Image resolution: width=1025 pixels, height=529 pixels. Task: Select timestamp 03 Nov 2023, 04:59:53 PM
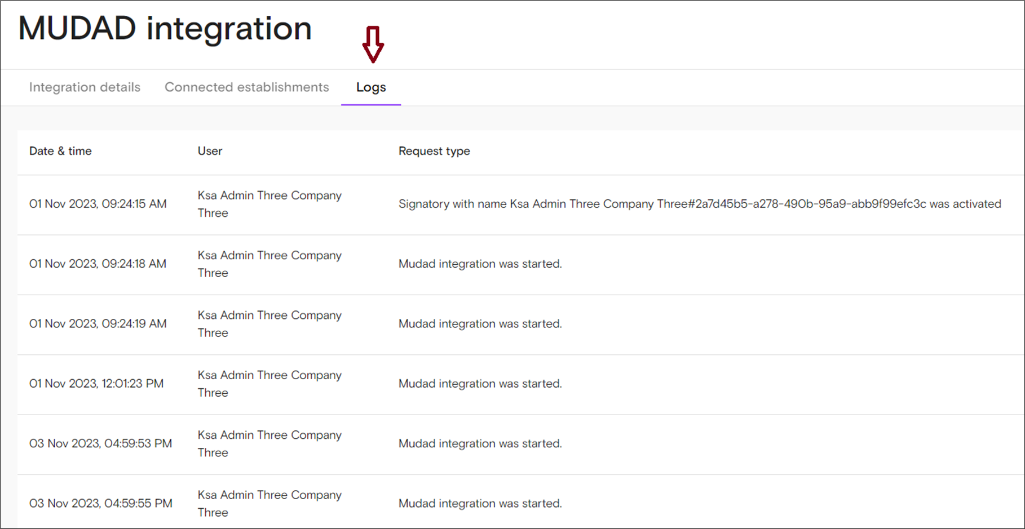click(x=101, y=443)
